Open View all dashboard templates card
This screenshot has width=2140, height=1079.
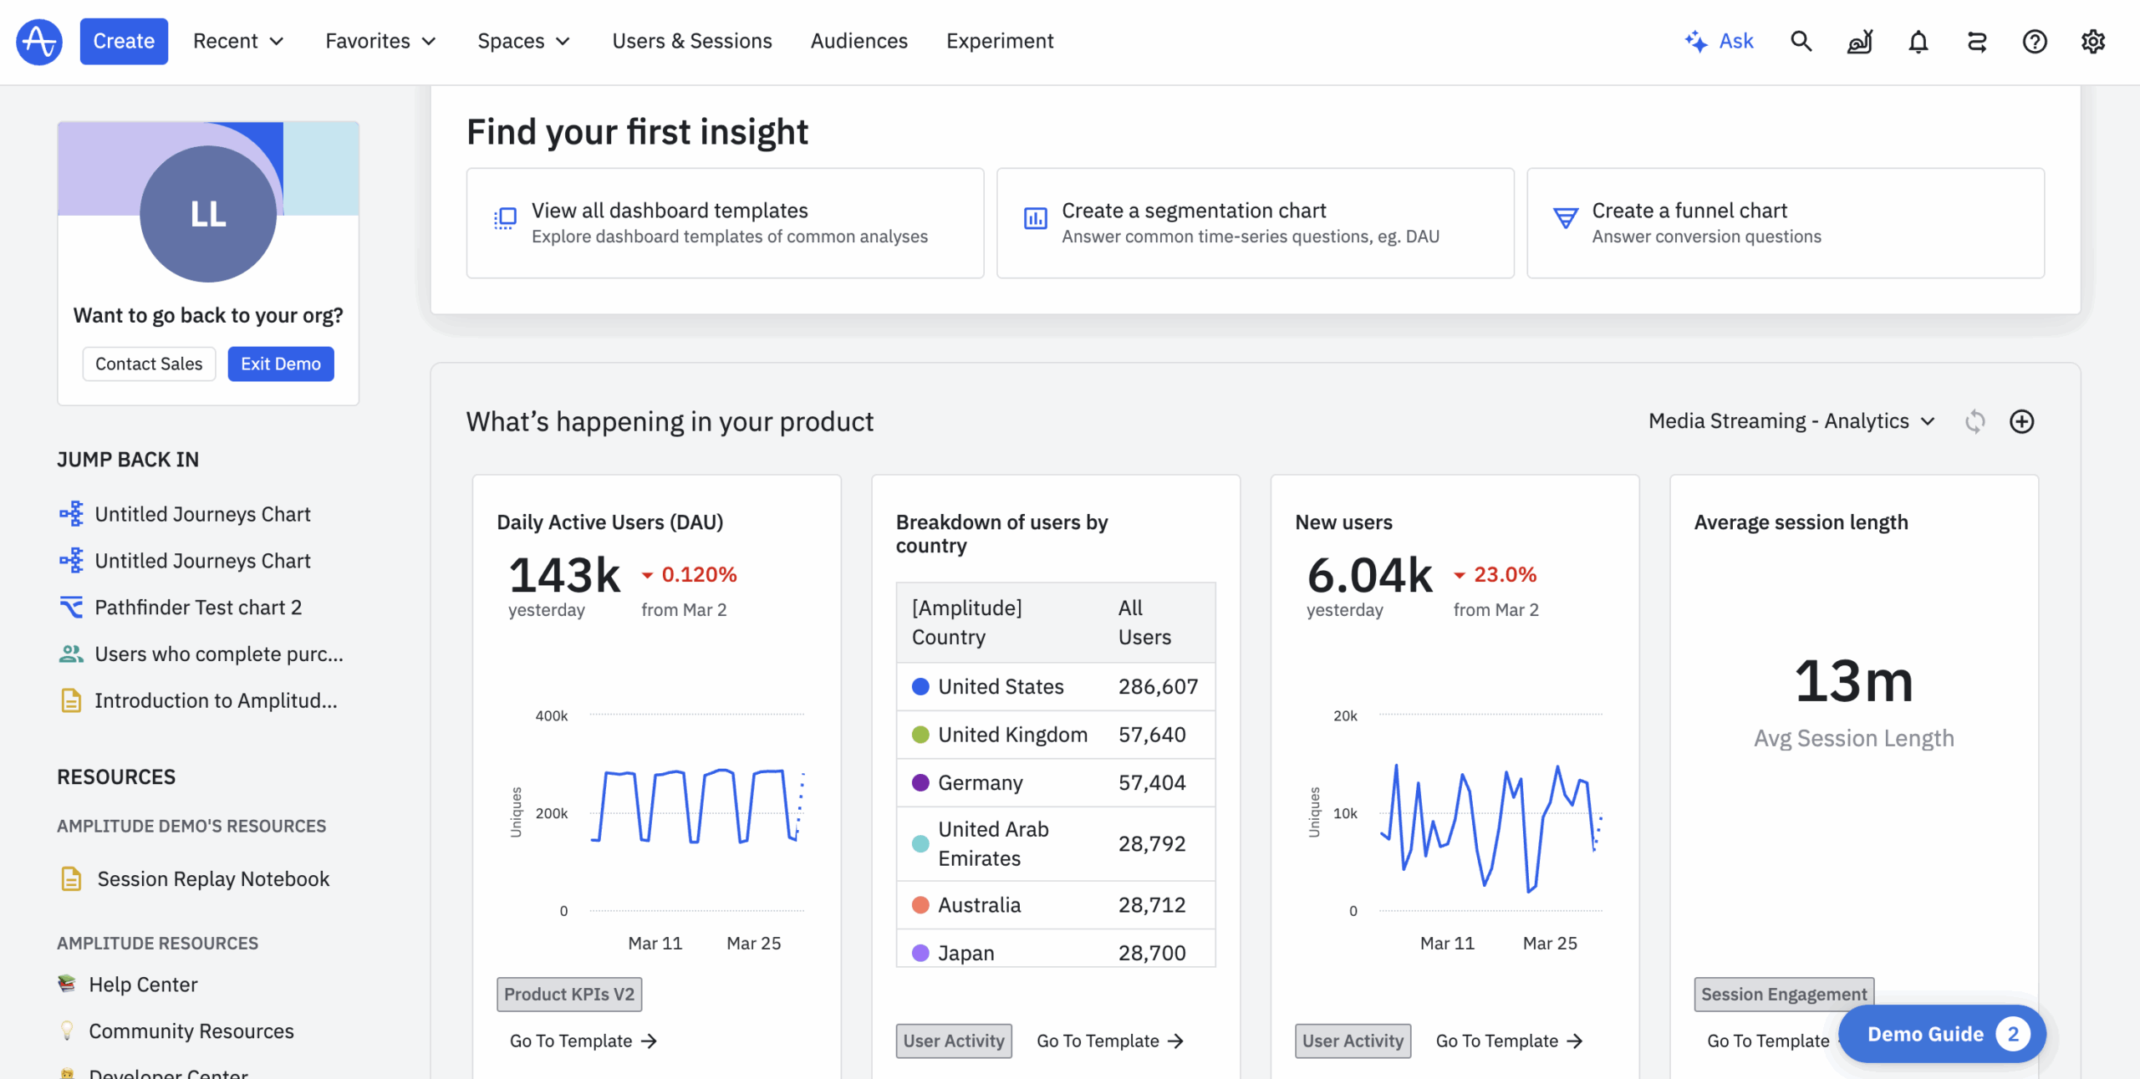725,223
